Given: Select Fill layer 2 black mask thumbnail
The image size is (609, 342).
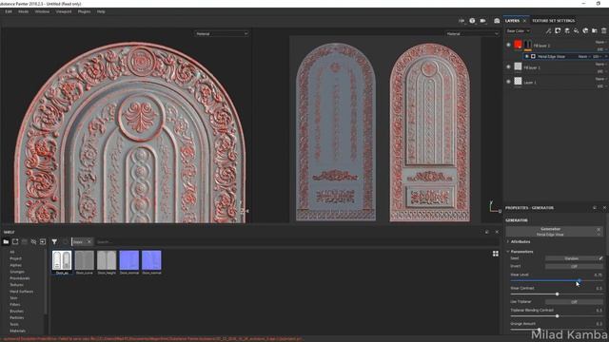Looking at the screenshot, I should coord(528,45).
